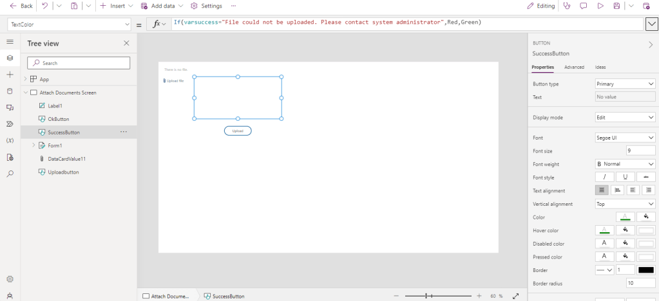Select center text alignment

pyautogui.click(x=617, y=190)
